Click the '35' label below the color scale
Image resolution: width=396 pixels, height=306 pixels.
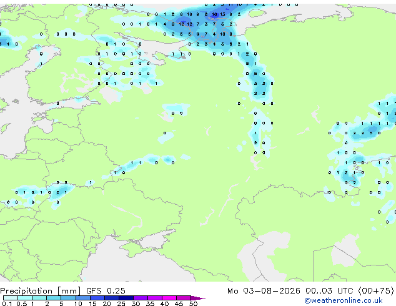point(150,304)
